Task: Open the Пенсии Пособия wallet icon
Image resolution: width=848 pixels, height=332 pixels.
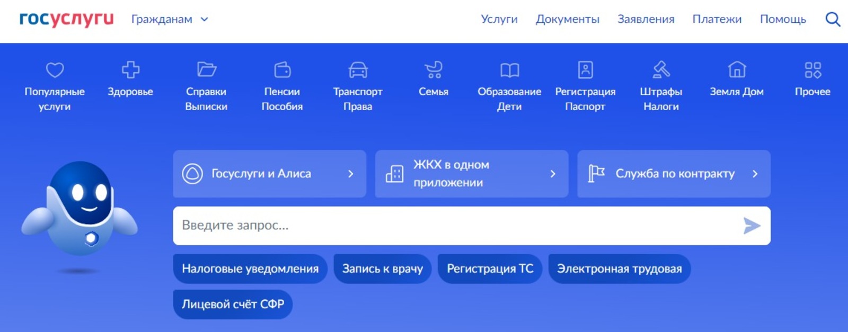Action: tap(282, 70)
